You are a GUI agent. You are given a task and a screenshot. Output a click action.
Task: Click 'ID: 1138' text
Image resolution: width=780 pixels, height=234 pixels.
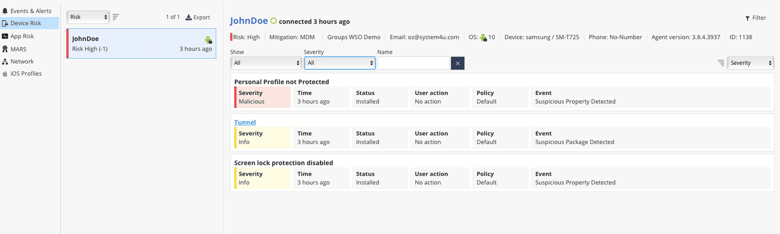pyautogui.click(x=741, y=37)
